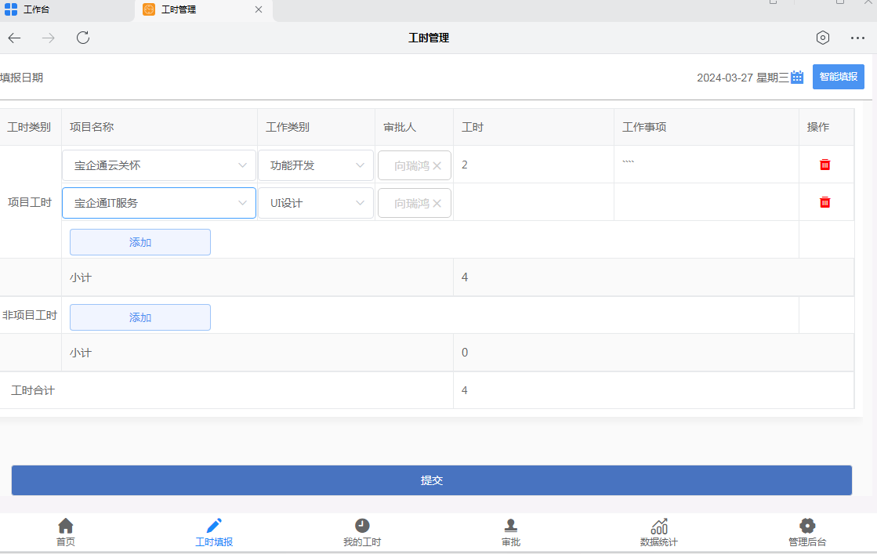
Task: Open 我的工时 clock icon
Action: (x=362, y=526)
